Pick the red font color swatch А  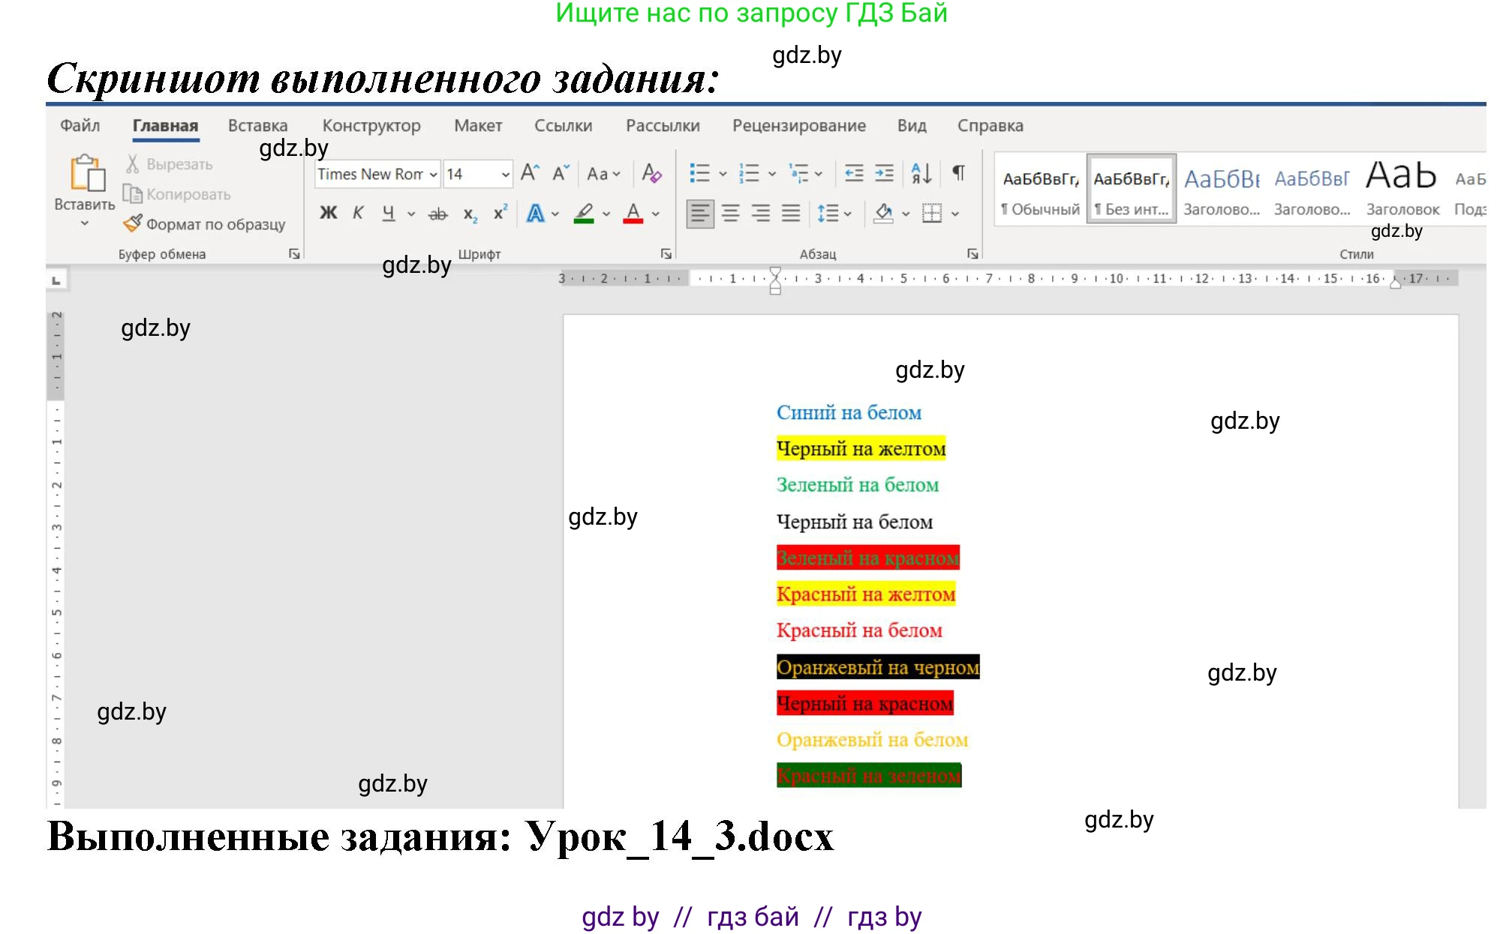633,213
